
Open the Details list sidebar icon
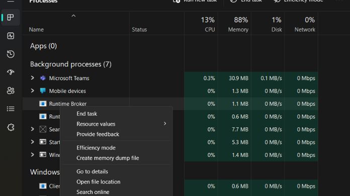(11, 109)
